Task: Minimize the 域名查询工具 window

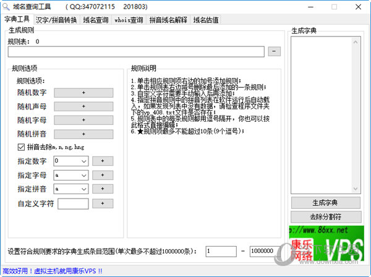Action: [x=310, y=7]
